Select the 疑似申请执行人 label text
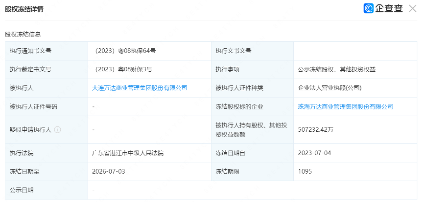Screen dimensions: 424x202 (x=30, y=130)
